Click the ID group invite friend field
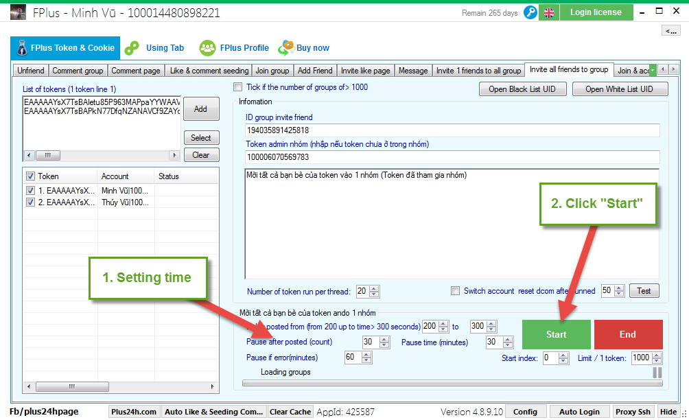The height and width of the screenshot is (420, 689). [452, 130]
